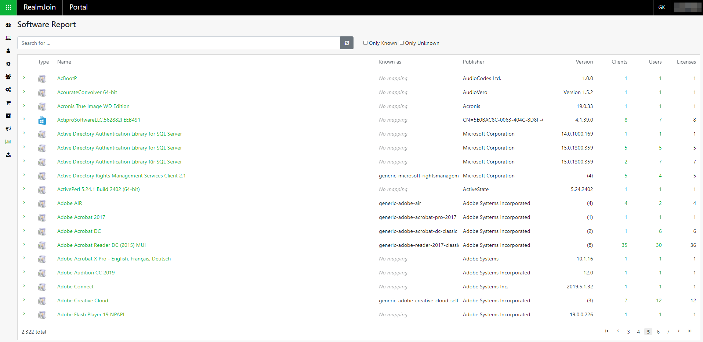Viewport: 703px width, 342px height.
Task: Click the Licenses column header
Action: (x=686, y=62)
